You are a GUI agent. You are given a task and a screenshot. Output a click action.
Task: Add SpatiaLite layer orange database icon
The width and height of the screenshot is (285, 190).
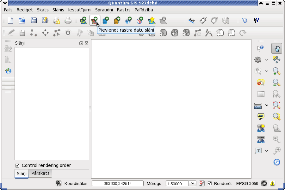tap(117, 20)
